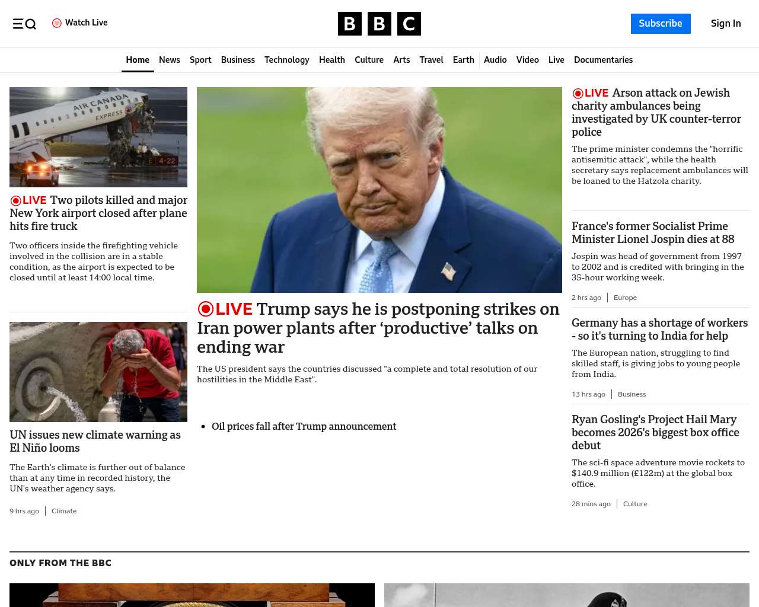
Task: Read the New York airport plane headline
Action: click(x=98, y=213)
